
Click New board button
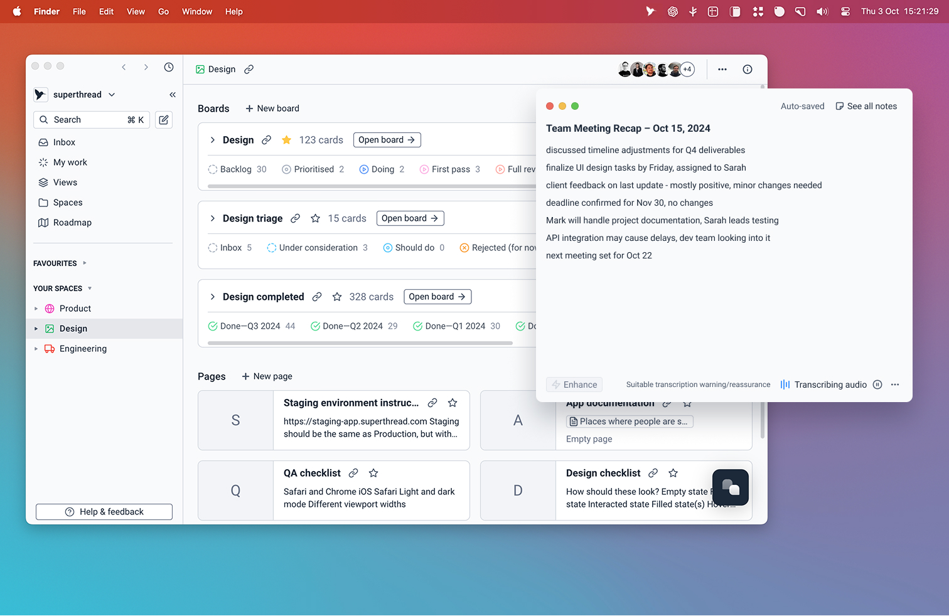coord(272,109)
